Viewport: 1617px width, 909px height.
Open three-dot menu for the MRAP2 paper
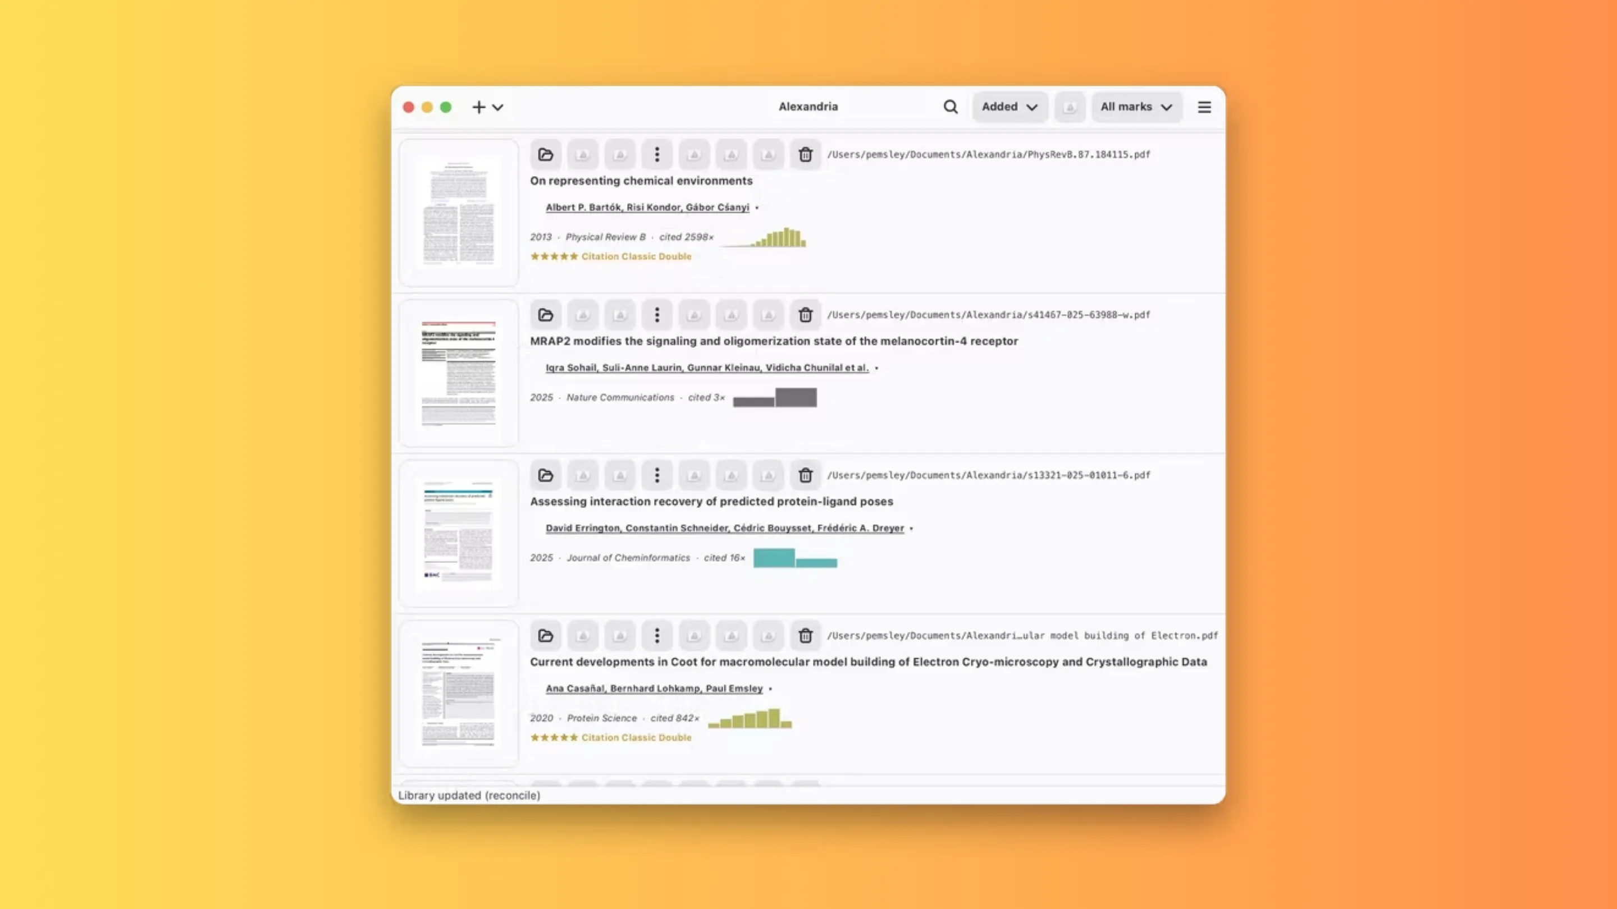(656, 315)
